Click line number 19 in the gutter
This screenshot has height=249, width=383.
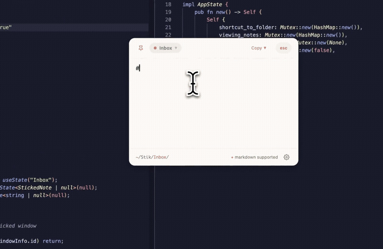click(168, 12)
